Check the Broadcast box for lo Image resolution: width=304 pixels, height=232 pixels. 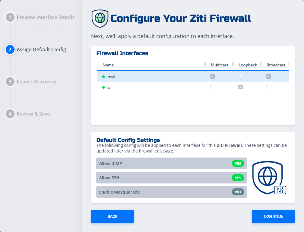click(x=268, y=87)
